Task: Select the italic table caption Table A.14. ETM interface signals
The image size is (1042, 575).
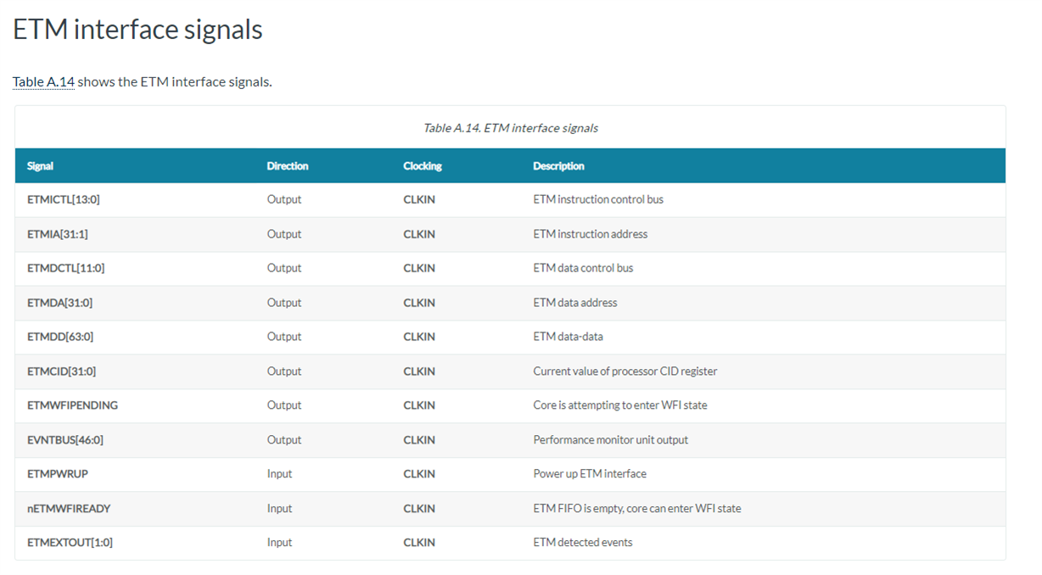Action: click(x=511, y=128)
